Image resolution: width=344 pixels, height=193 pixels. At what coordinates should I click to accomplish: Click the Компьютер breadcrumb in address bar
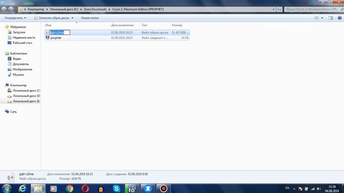(36, 9)
